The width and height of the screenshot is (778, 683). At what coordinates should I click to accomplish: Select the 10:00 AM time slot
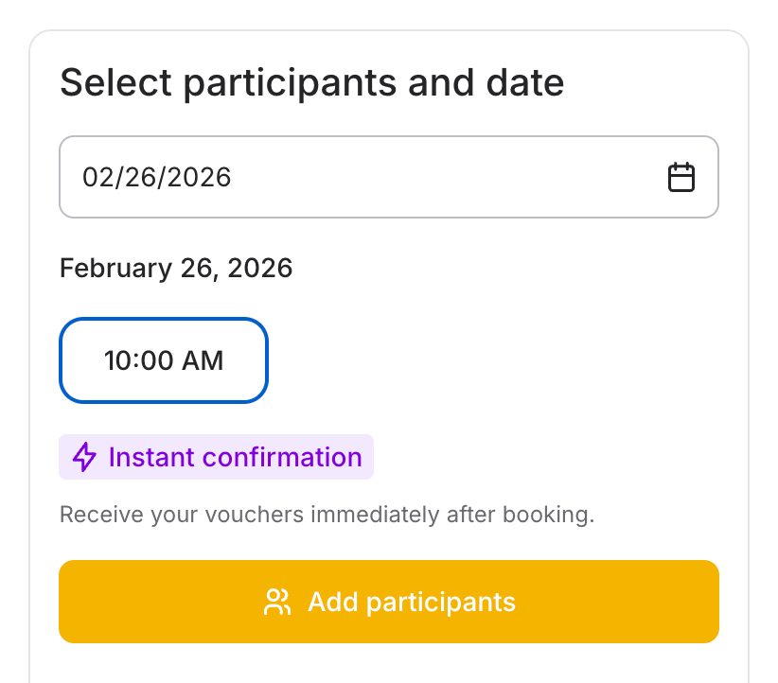pos(164,360)
